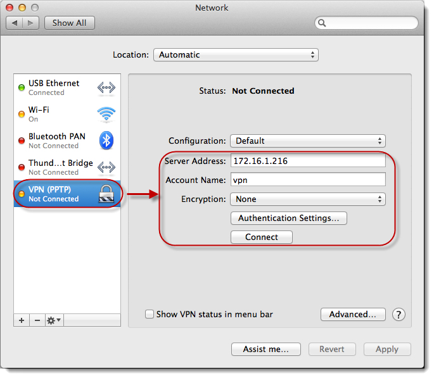Screen dimensions: 434x378
Task: Enable Show VPN status in menu bar
Action: click(x=150, y=314)
